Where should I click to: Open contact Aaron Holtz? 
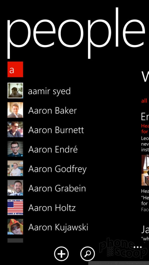click(52, 208)
